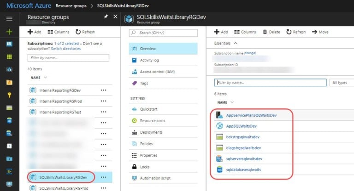Click the orange storage folder sidebar icon
The image size is (354, 191).
[x=9, y=82]
